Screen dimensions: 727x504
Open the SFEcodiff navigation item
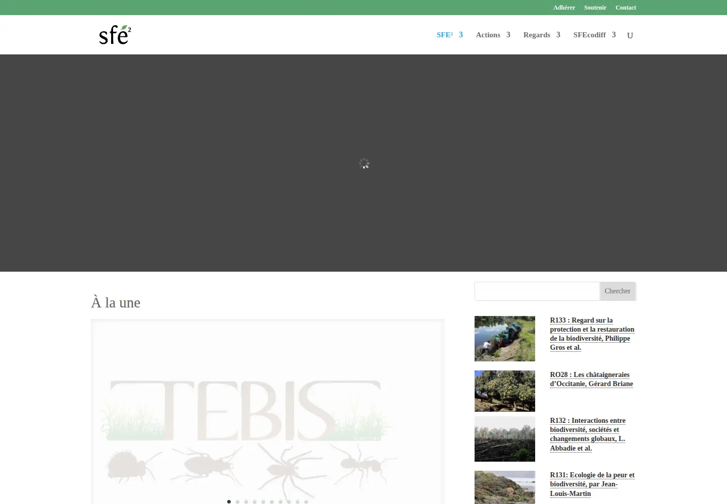point(589,35)
